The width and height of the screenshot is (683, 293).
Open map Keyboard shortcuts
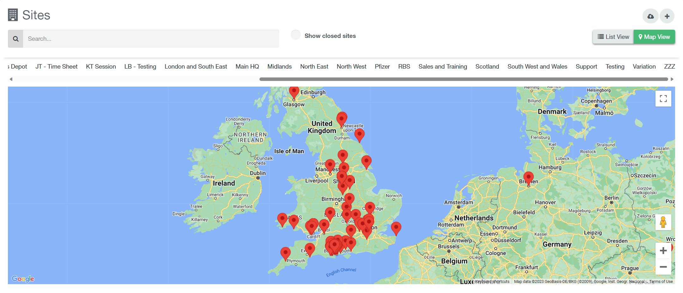coord(492,282)
